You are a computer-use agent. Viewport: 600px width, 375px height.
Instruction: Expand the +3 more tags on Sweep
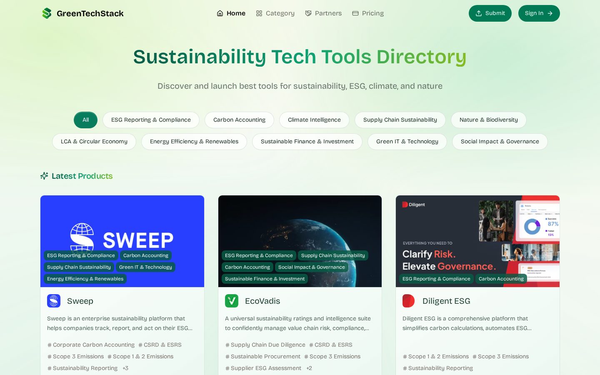(125, 368)
